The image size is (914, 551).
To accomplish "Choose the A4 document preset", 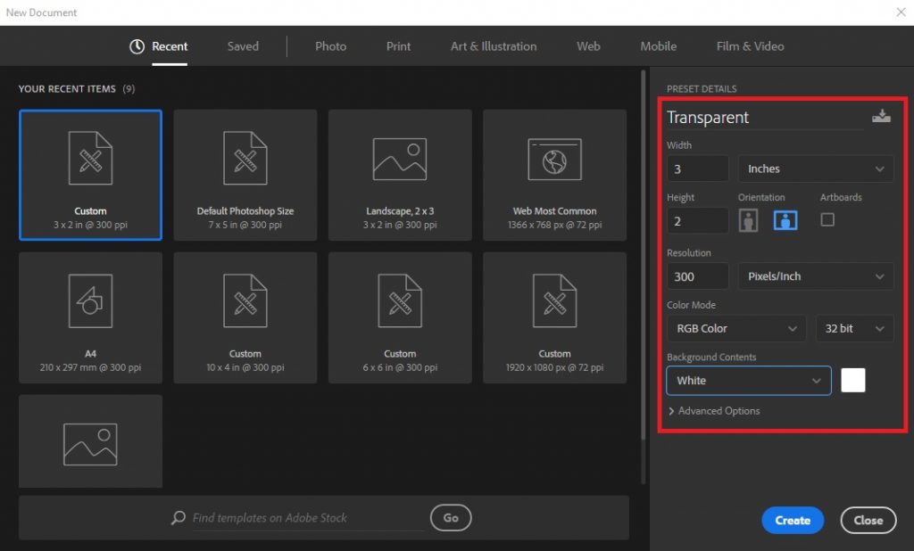I will coord(90,317).
